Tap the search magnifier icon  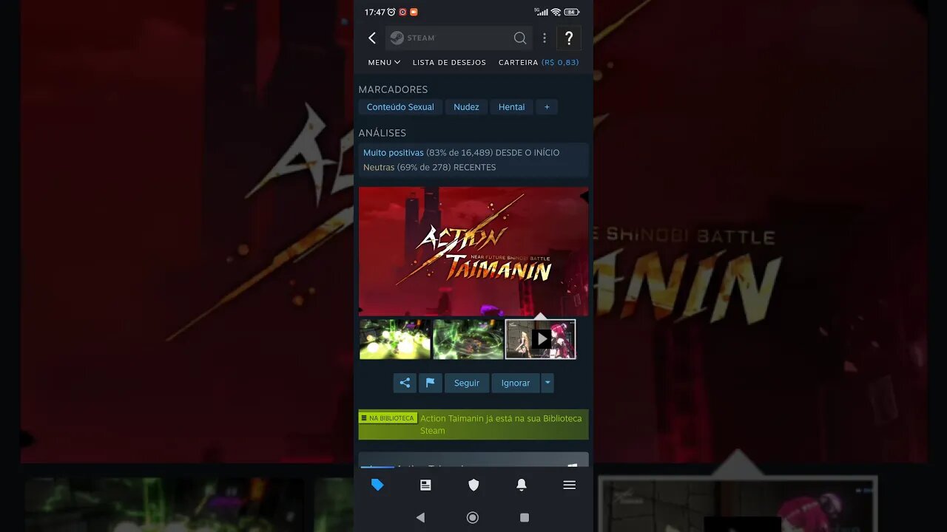(520, 38)
